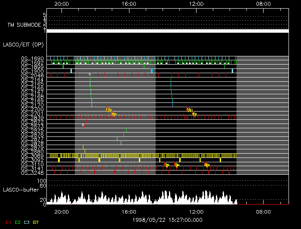
Task: Click the OS_1690 row label
Action: pyautogui.click(x=32, y=58)
